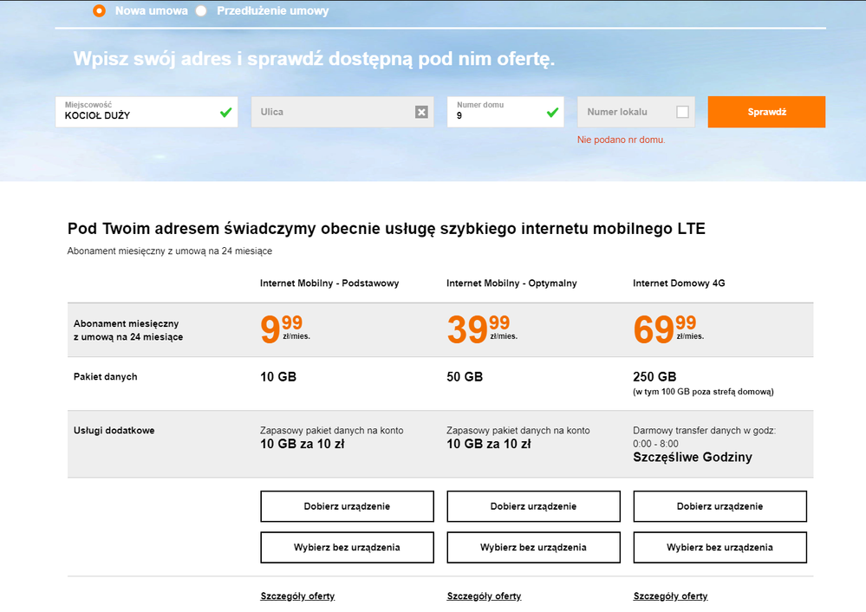Click the green checkmark in Miejscowość field
This screenshot has height=612, width=866.
click(x=226, y=112)
